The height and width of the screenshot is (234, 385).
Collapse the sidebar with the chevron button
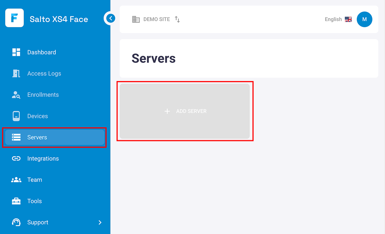click(110, 18)
